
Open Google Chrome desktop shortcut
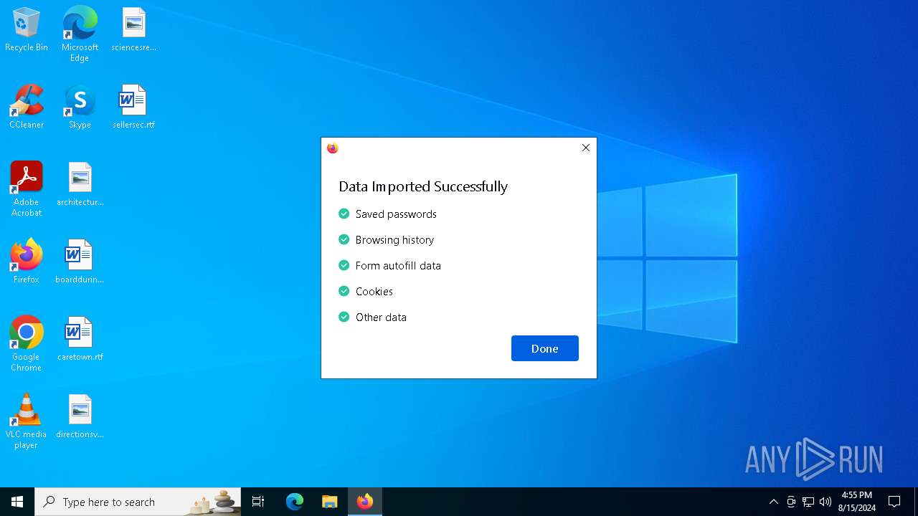(x=27, y=344)
